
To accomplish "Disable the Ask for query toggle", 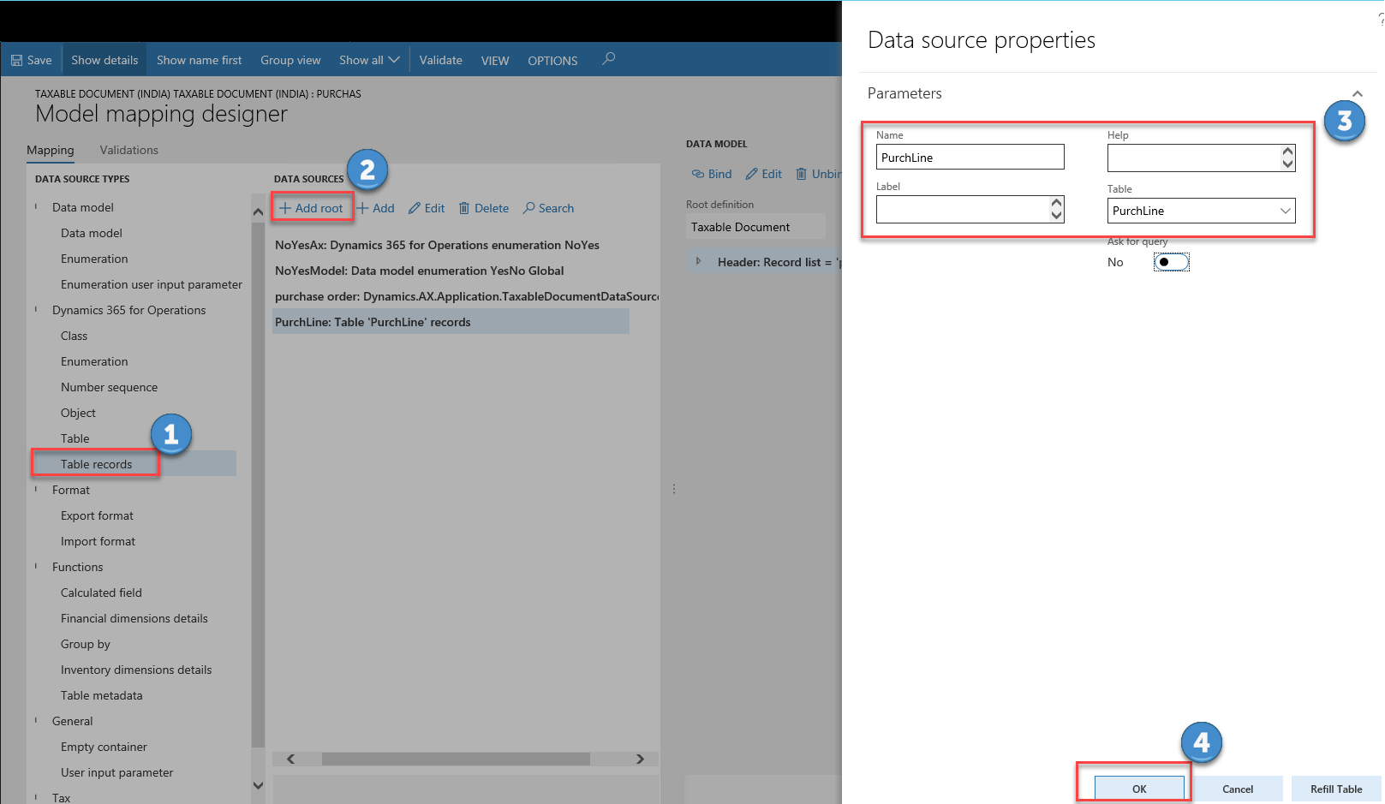I will [1171, 262].
